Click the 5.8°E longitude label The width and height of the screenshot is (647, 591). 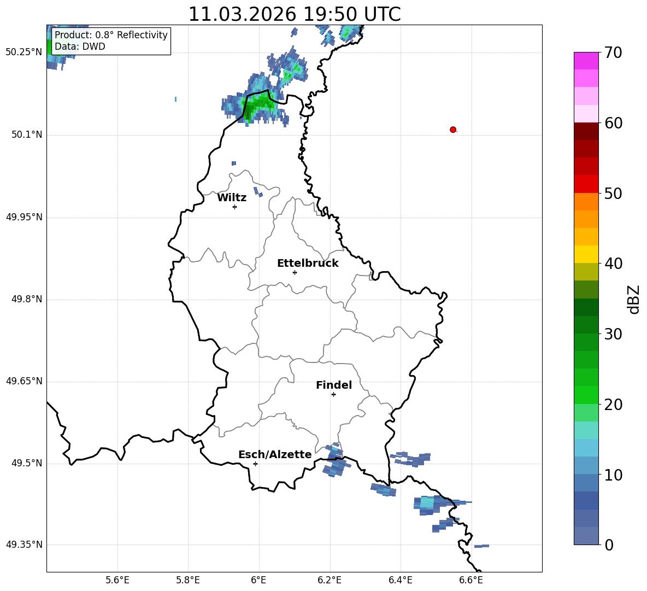click(x=188, y=580)
